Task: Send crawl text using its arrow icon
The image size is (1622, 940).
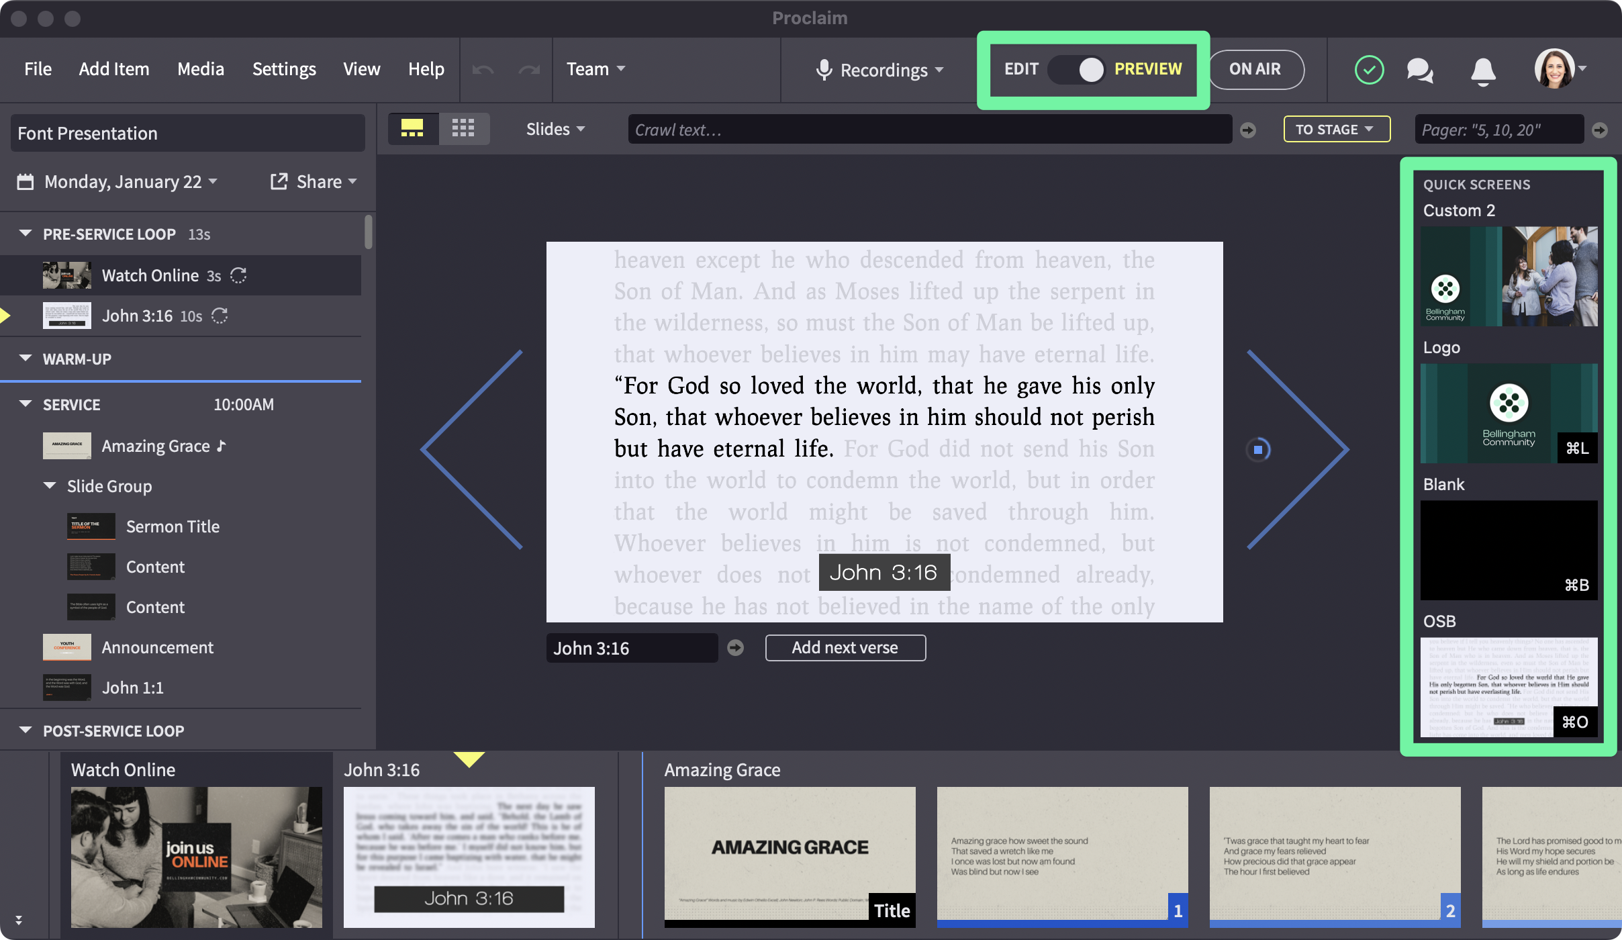Action: pyautogui.click(x=1247, y=130)
